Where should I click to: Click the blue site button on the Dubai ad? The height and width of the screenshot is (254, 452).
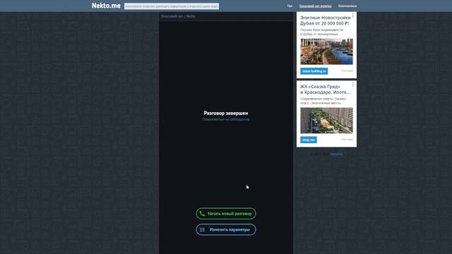point(314,71)
